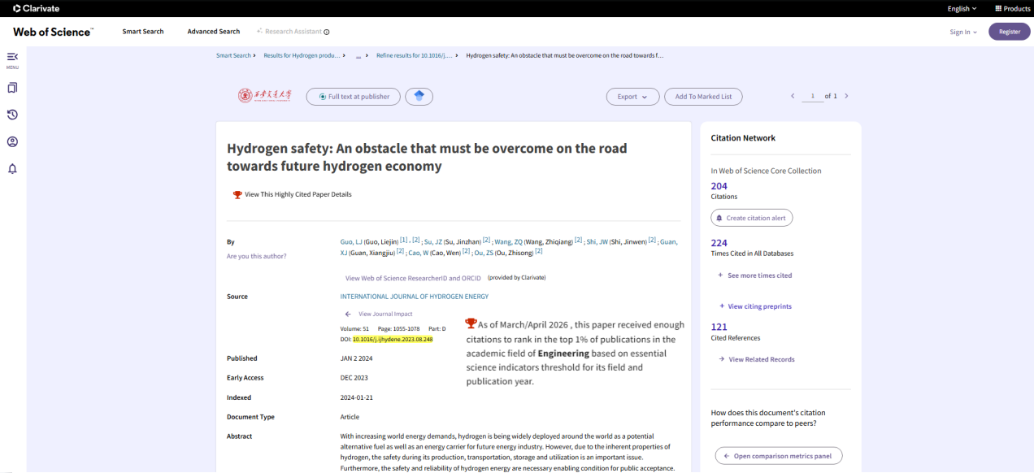Open author Su, JZ link

[432, 241]
